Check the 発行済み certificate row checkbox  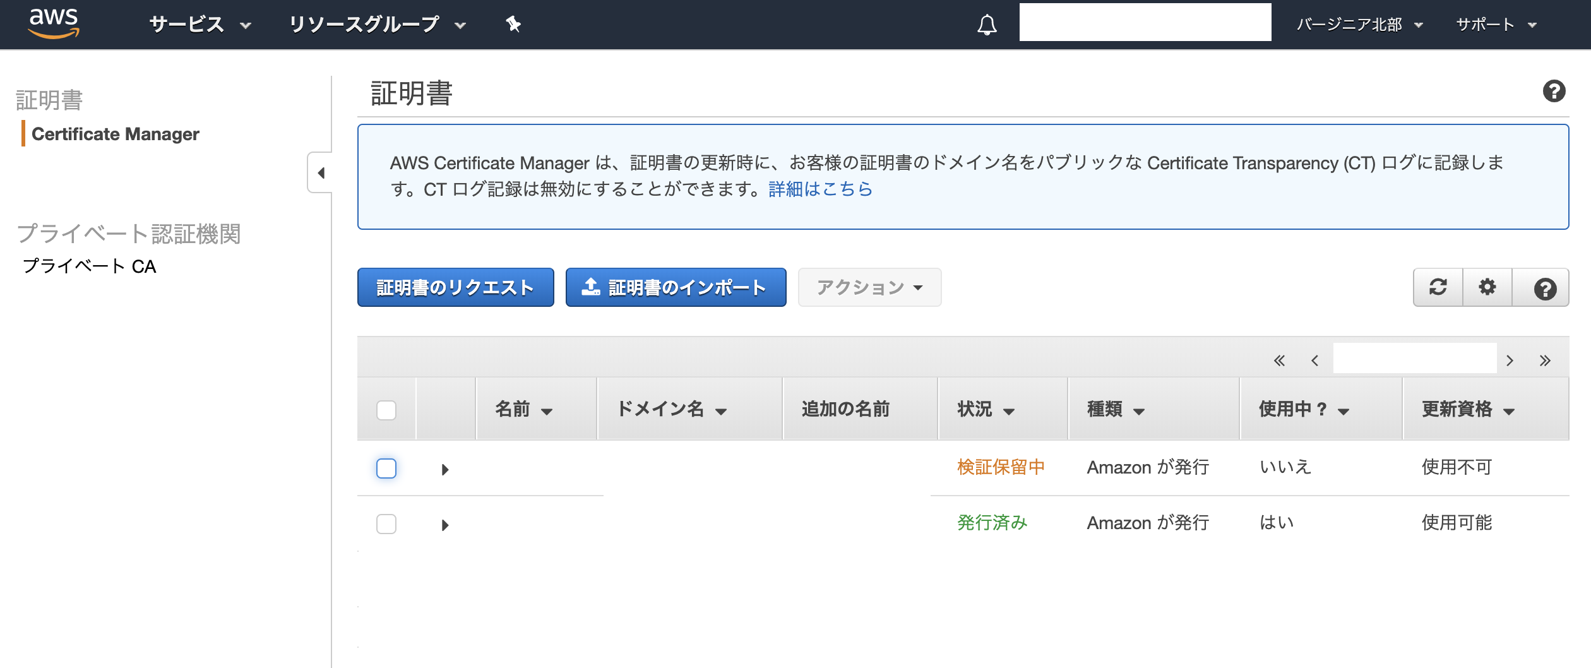(x=386, y=523)
